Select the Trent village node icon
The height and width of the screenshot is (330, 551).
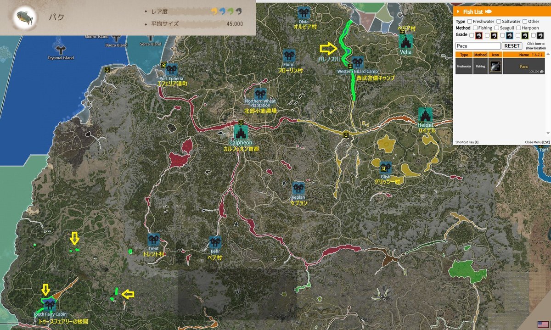coord(153,240)
